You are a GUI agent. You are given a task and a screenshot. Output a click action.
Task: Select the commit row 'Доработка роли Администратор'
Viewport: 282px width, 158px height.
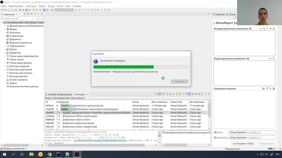126,106
